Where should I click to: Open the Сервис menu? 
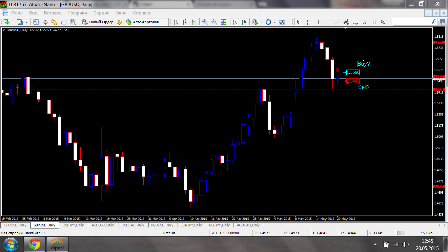click(x=101, y=13)
